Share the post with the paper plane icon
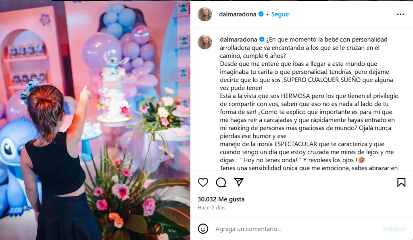Image resolution: width=413 pixels, height=240 pixels. [239, 182]
